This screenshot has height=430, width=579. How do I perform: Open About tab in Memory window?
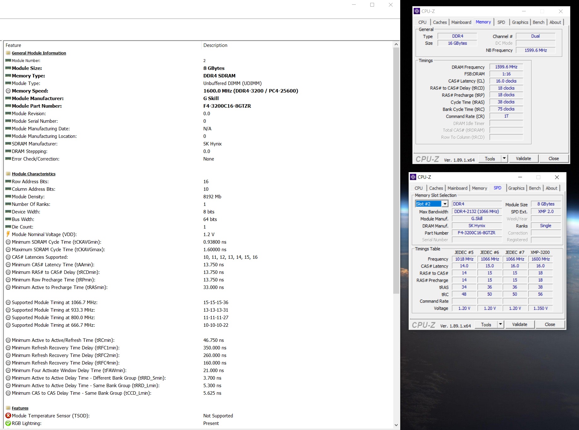tap(555, 22)
